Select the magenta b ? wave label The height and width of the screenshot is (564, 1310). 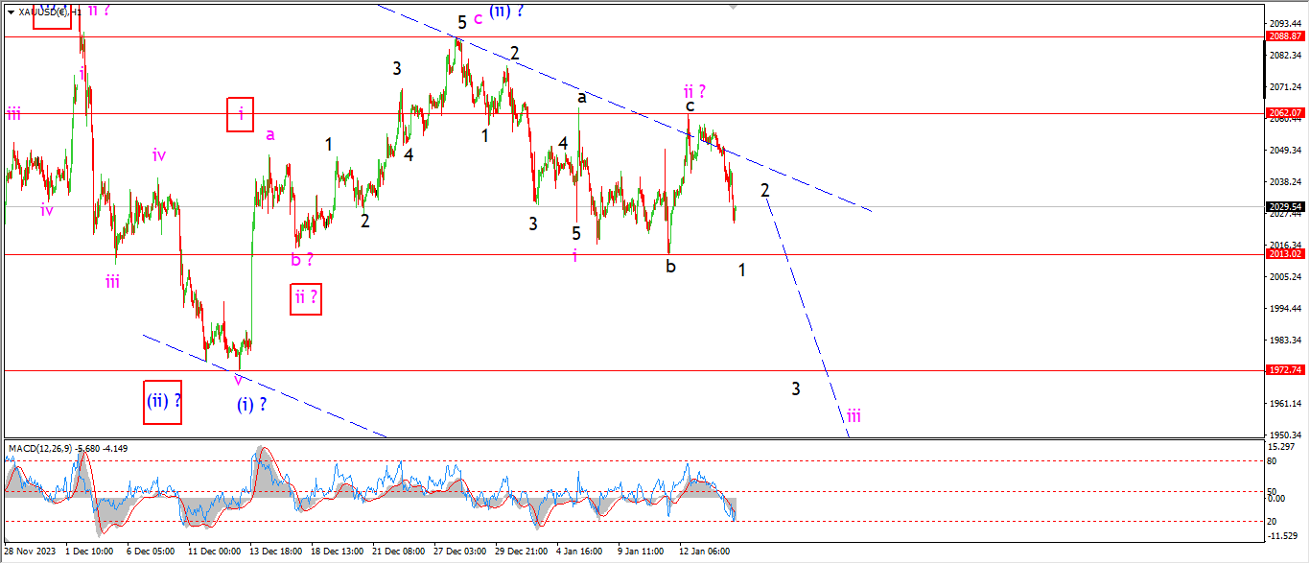coord(302,259)
